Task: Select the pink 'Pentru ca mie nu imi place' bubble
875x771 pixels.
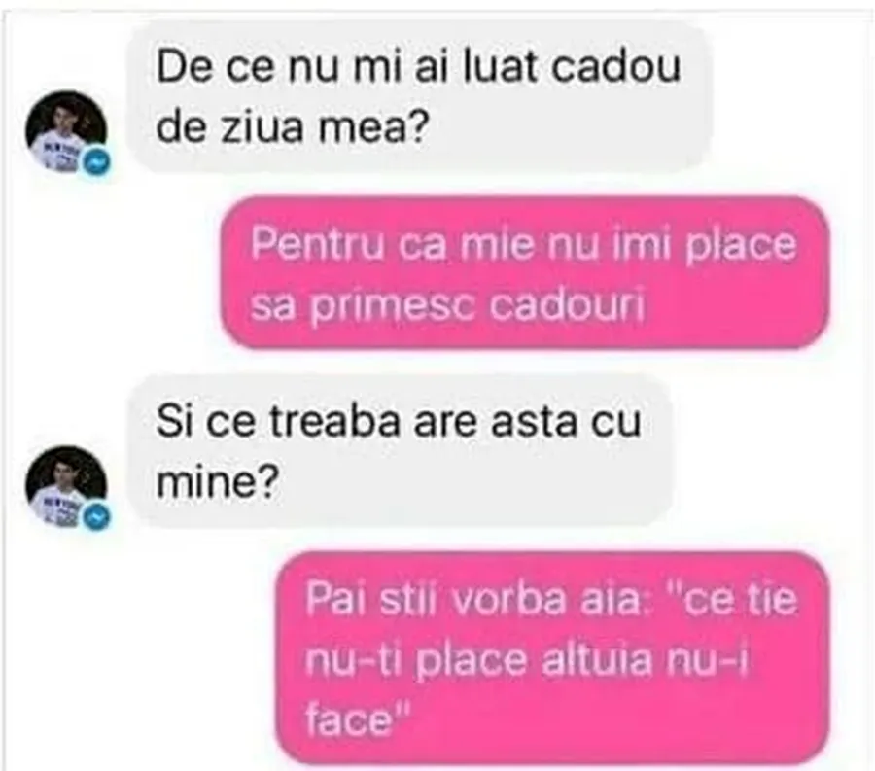Action: coord(525,273)
